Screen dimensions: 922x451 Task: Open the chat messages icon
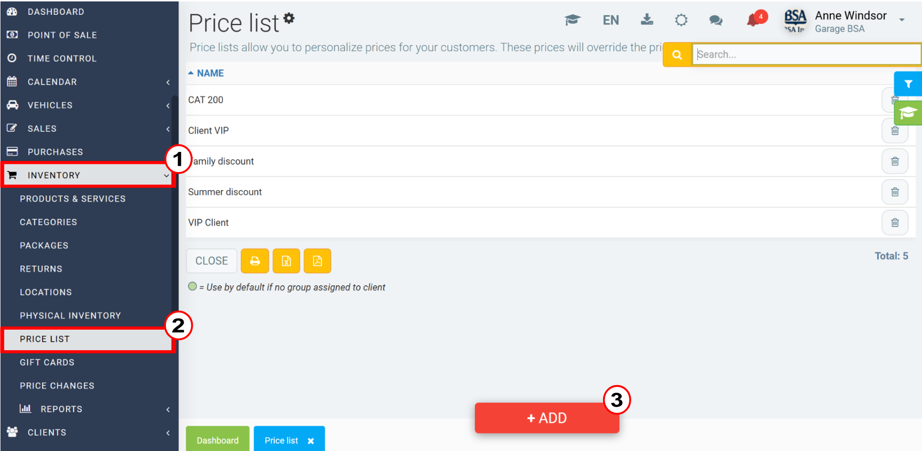pos(716,20)
